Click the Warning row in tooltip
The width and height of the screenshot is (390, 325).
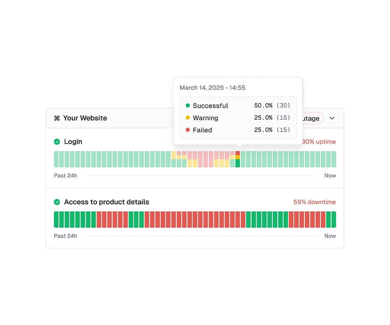(238, 118)
